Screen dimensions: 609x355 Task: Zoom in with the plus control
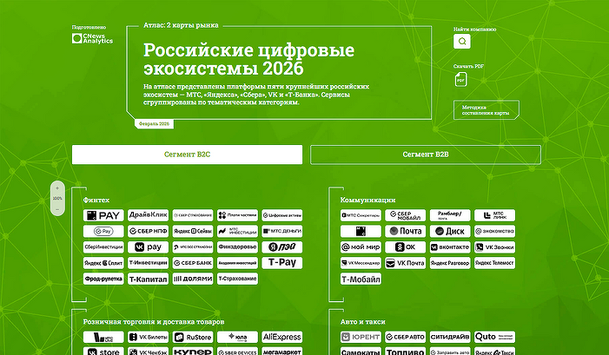tap(57, 188)
